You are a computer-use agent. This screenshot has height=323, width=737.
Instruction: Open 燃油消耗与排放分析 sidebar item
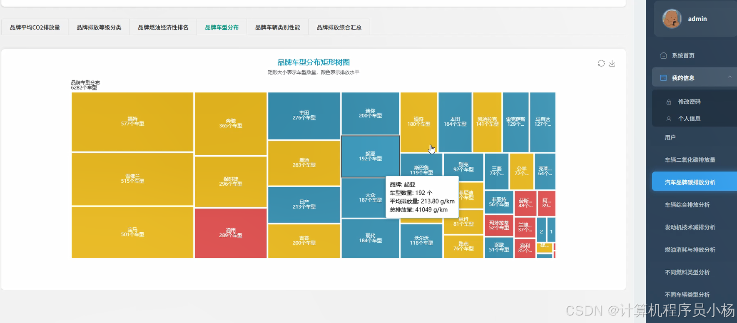[x=690, y=250]
